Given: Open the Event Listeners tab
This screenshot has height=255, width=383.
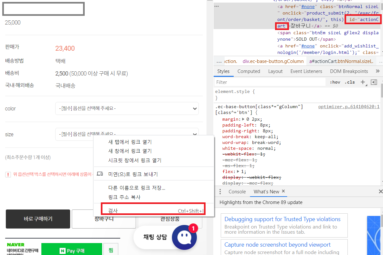Looking at the screenshot, I should [306, 71].
